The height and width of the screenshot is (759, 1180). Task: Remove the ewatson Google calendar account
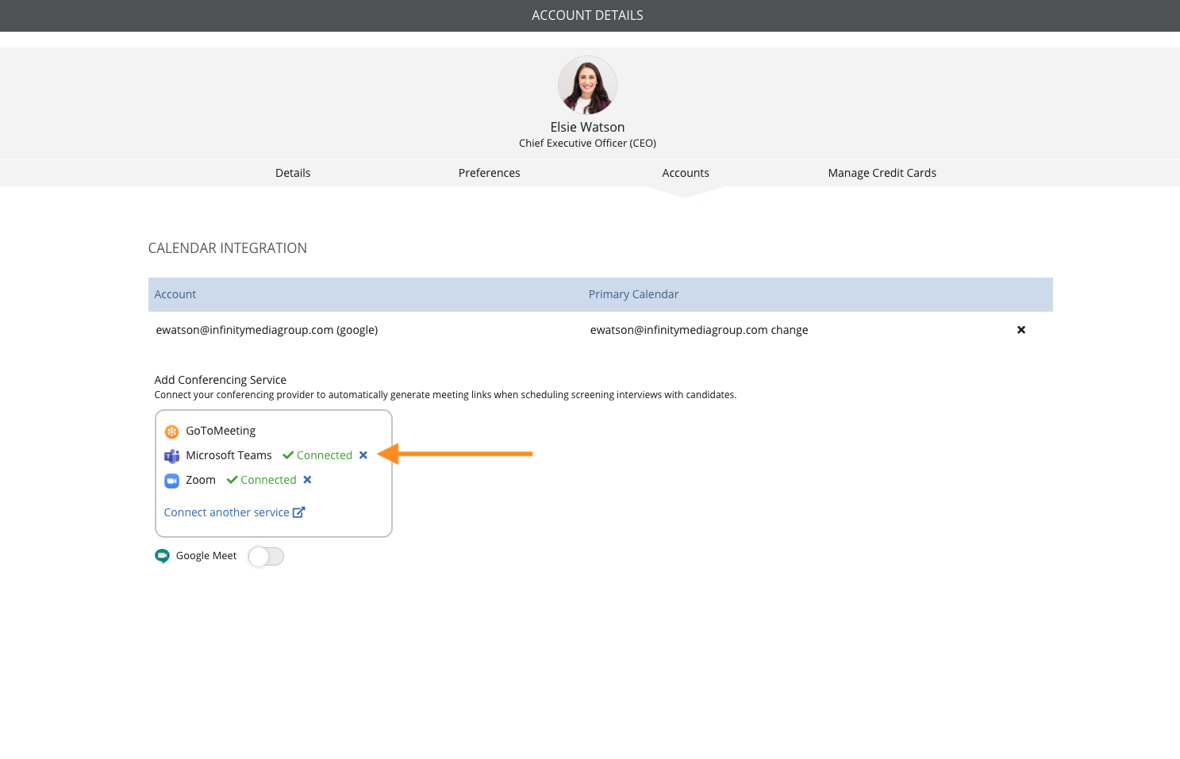coord(1021,330)
